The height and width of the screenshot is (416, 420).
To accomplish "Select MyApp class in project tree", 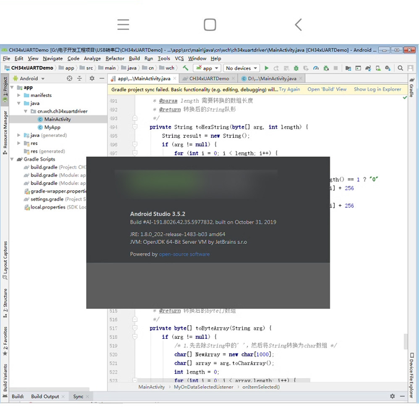I will click(52, 127).
